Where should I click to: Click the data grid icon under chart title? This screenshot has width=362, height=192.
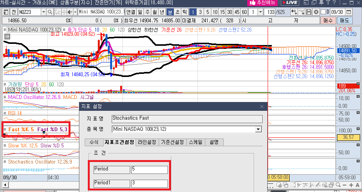click(x=7, y=37)
